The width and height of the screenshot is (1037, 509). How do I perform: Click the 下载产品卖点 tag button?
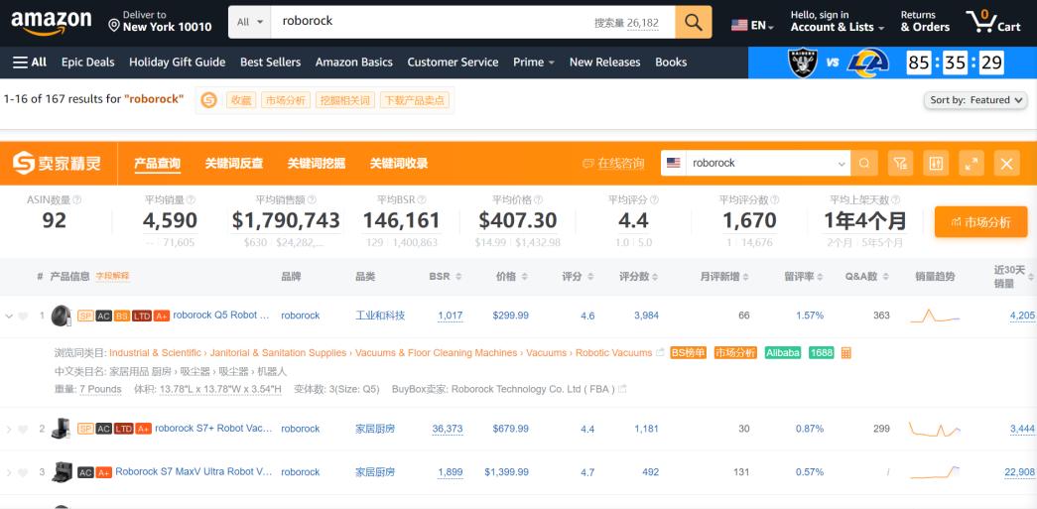[415, 100]
